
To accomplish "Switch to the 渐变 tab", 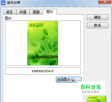I will pyautogui.click(x=10, y=12).
